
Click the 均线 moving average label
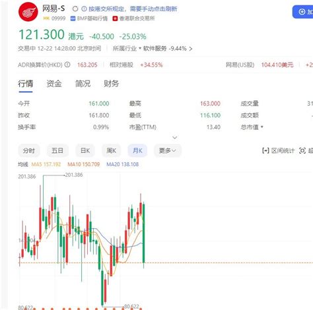[x=23, y=164]
